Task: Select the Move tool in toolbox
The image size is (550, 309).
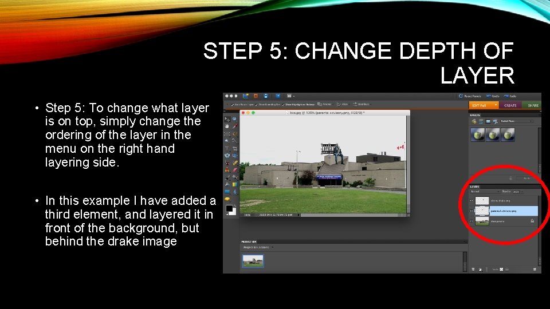Action: 227,119
